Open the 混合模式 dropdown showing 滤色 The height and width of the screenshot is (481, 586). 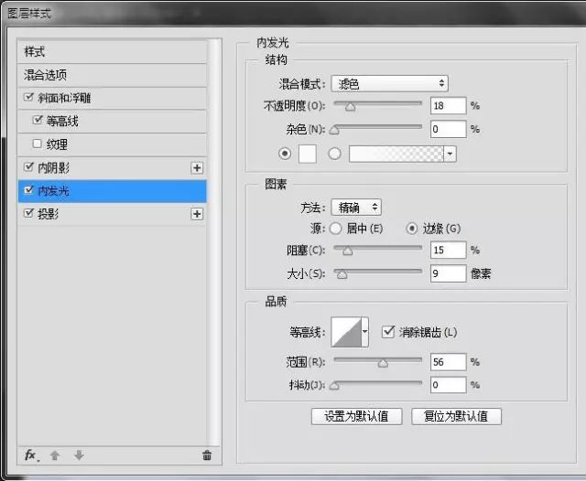tap(389, 83)
